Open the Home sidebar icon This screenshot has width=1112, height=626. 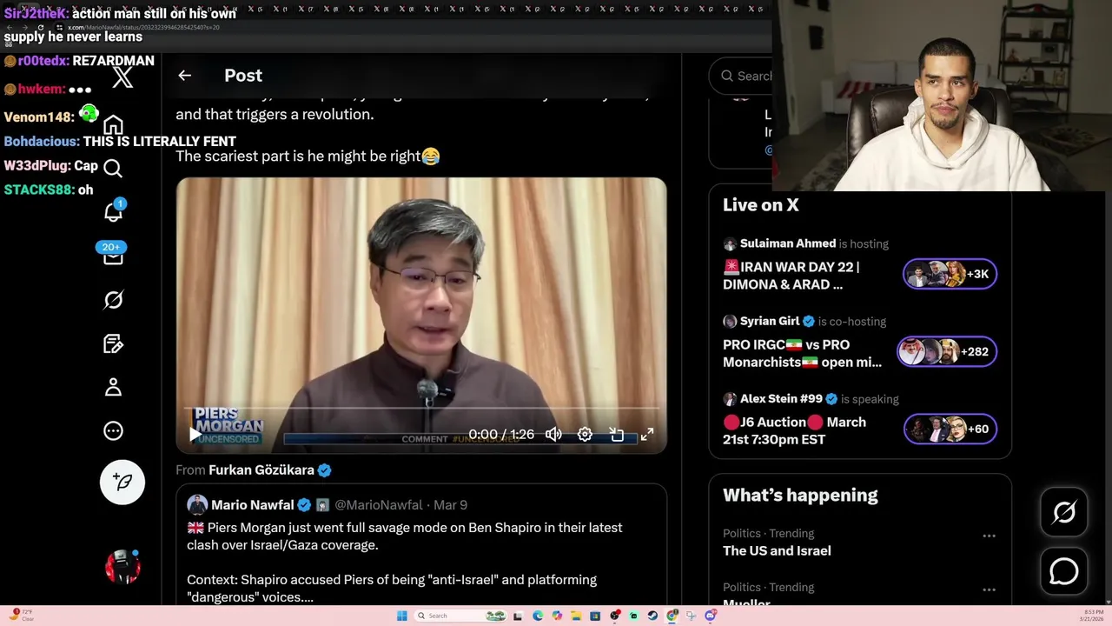coord(113,124)
